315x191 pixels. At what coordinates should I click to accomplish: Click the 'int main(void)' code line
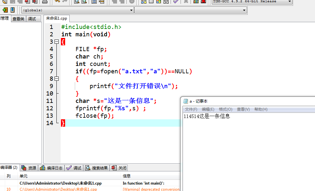(86, 34)
